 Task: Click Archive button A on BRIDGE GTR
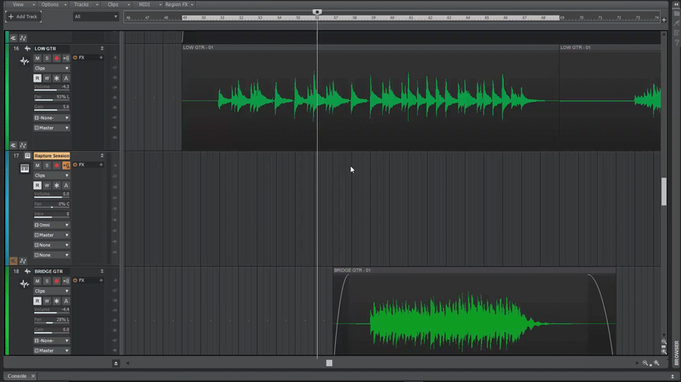[x=66, y=301]
